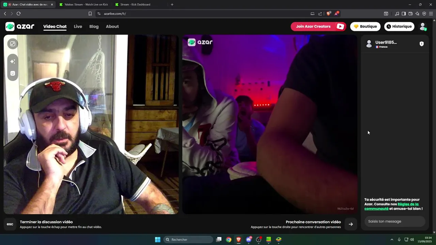Click the User9185... username
Screen dimensions: 436x245
pyautogui.click(x=386, y=43)
